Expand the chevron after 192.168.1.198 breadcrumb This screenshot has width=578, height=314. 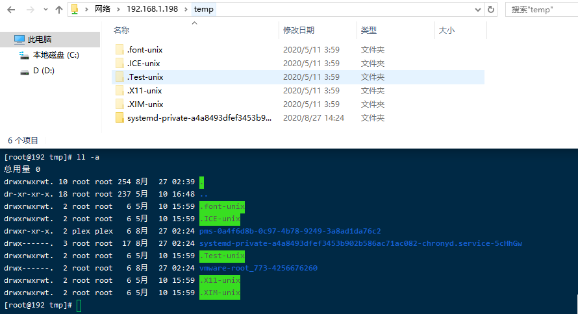click(186, 10)
